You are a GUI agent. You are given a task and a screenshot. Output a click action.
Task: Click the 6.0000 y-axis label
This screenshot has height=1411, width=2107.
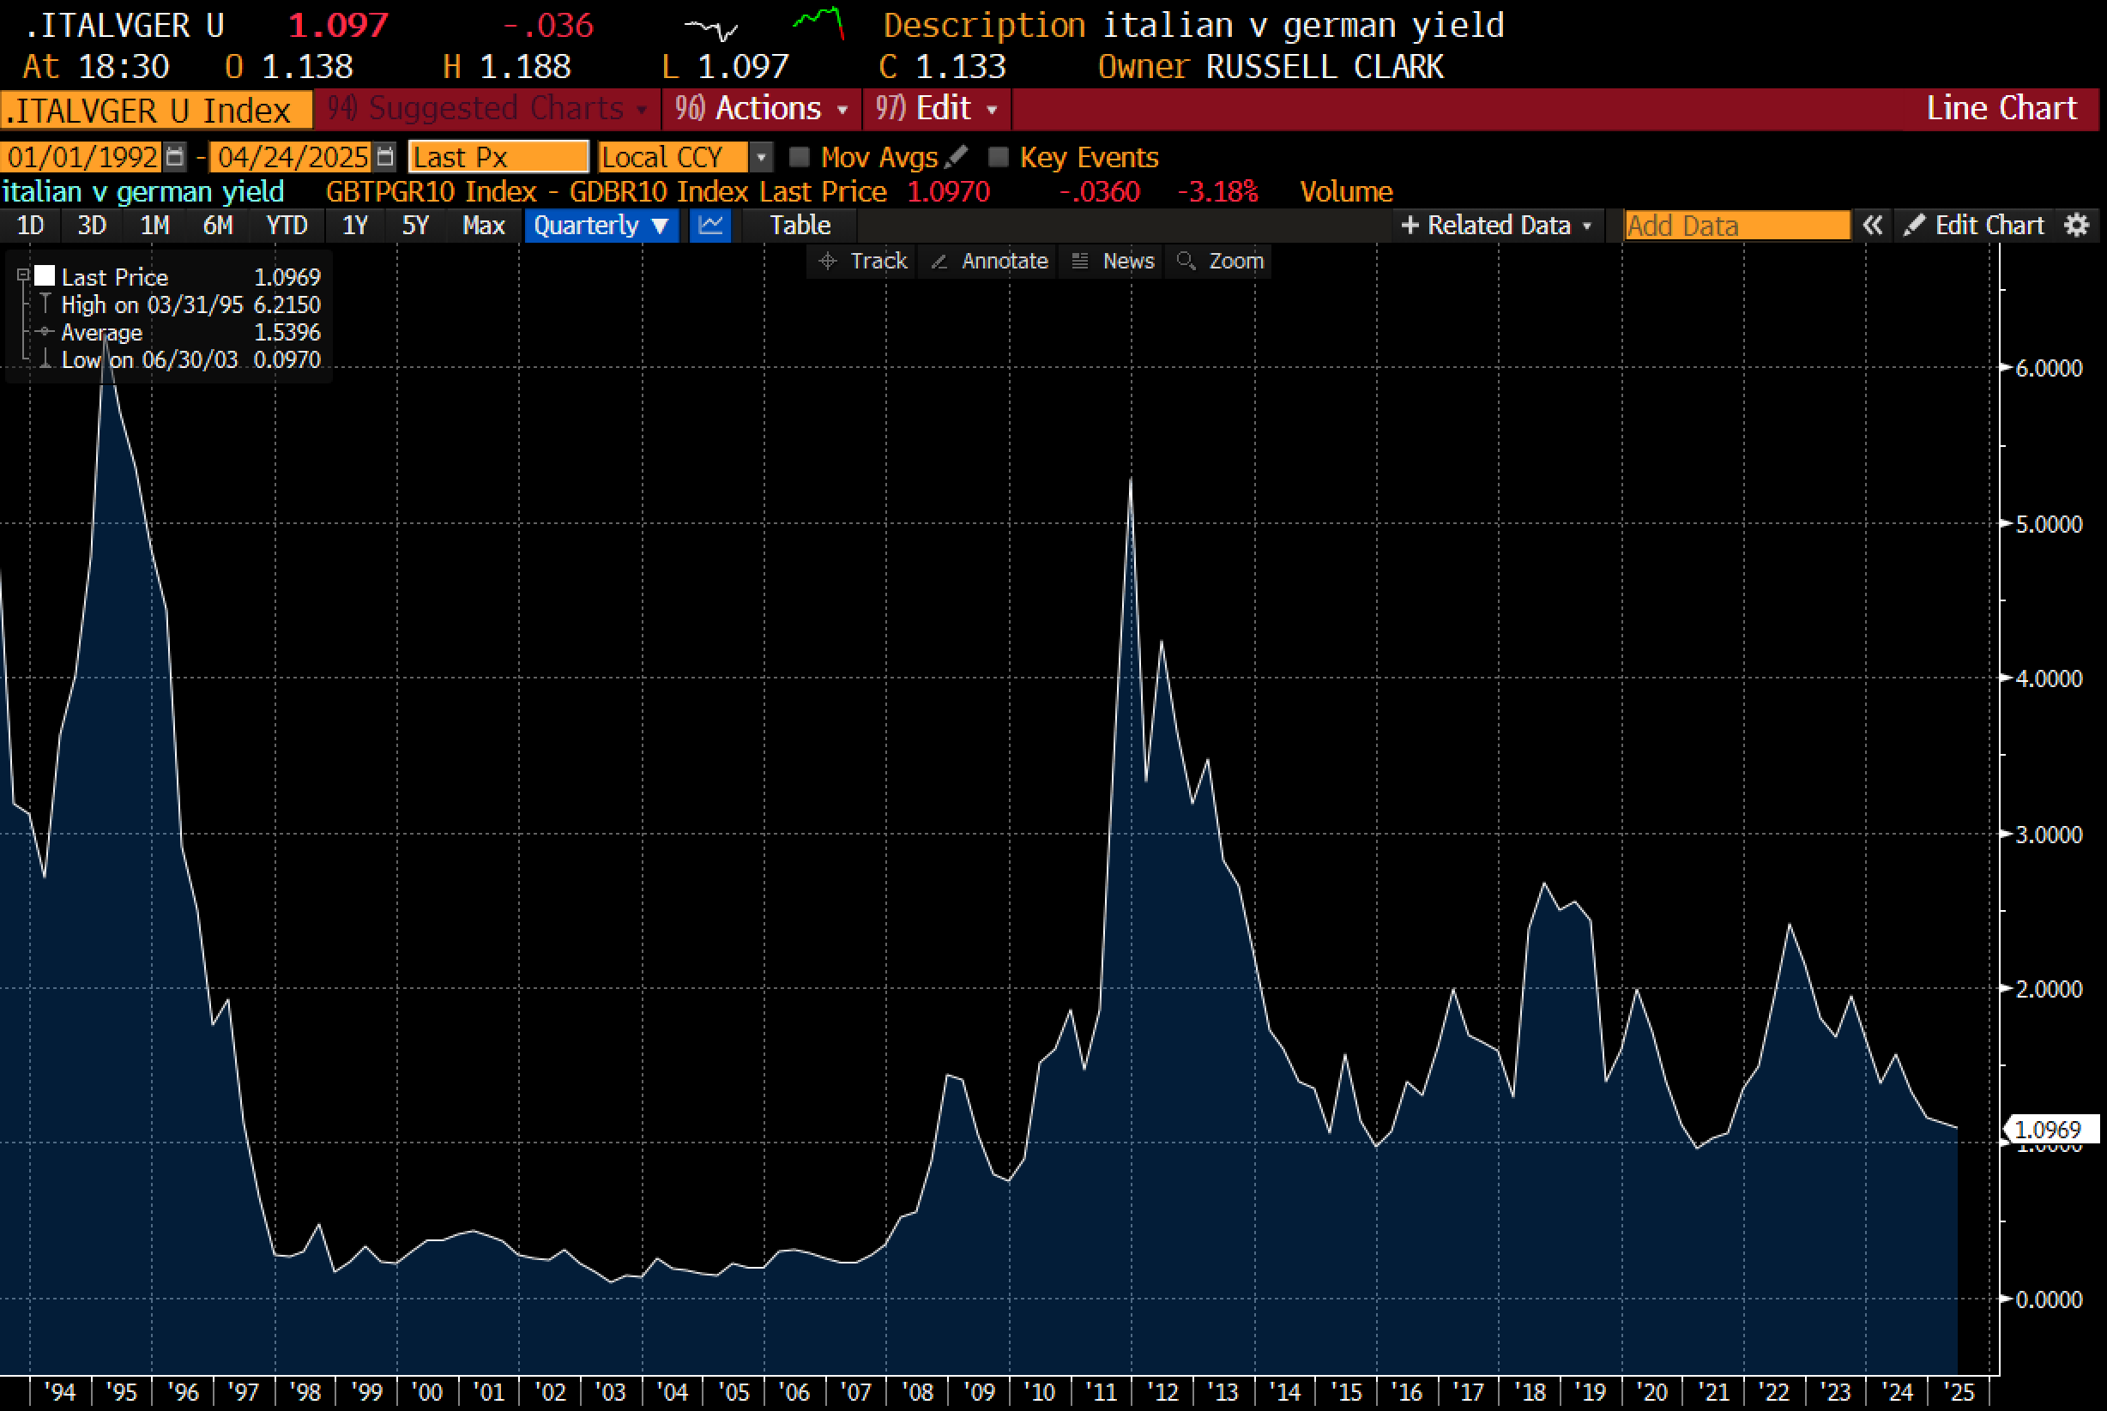[2050, 368]
